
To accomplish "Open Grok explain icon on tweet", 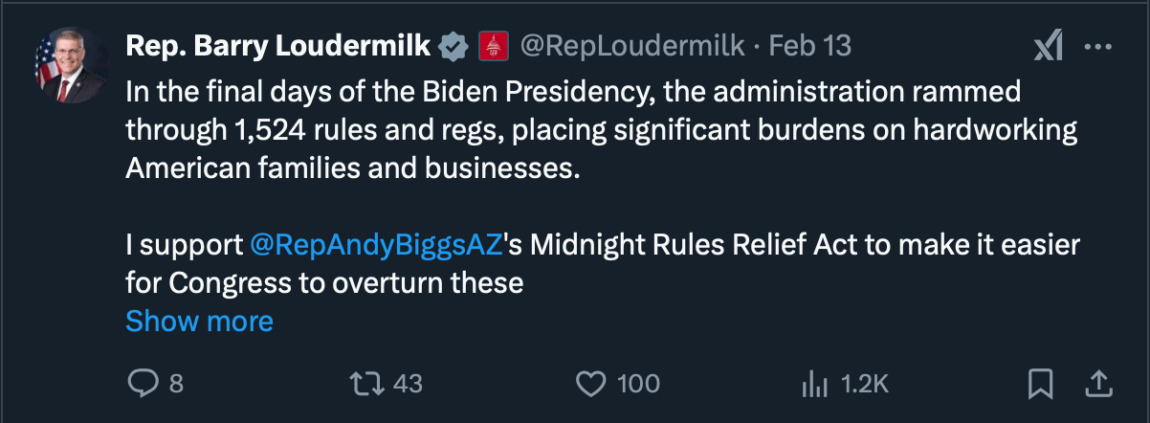I will [x=1049, y=46].
